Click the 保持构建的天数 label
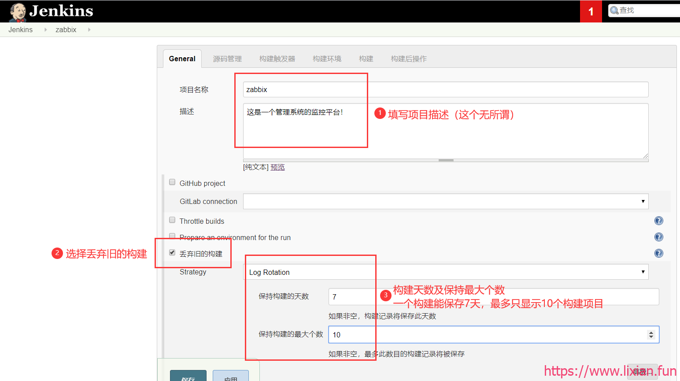 pyautogui.click(x=284, y=296)
